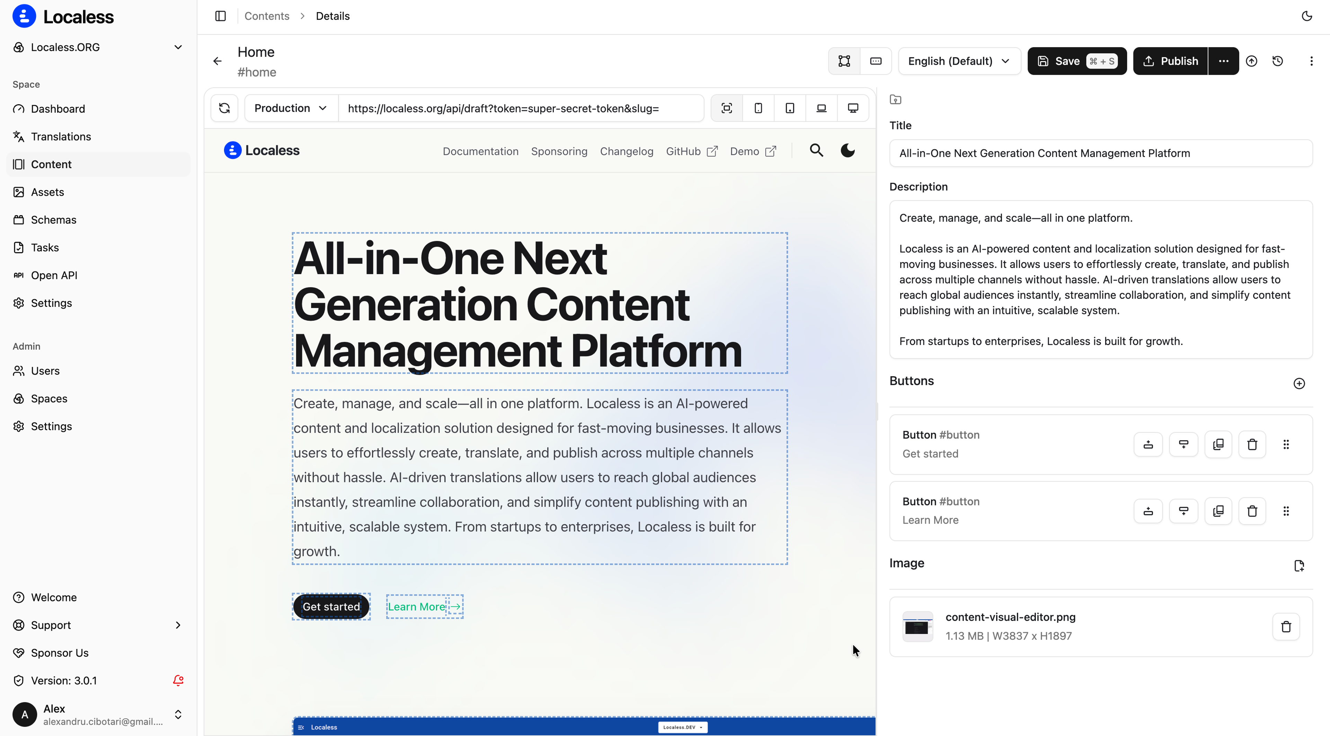
Task: Toggle the sidebar panel icon
Action: click(221, 16)
